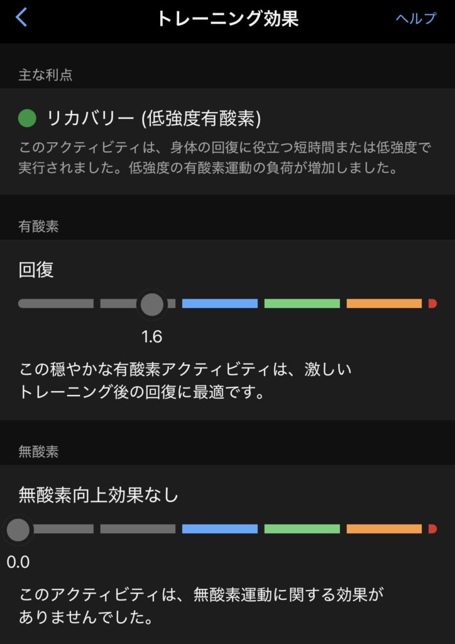Click the green recovery status dot
Viewport: 455px width, 644px height.
(28, 118)
